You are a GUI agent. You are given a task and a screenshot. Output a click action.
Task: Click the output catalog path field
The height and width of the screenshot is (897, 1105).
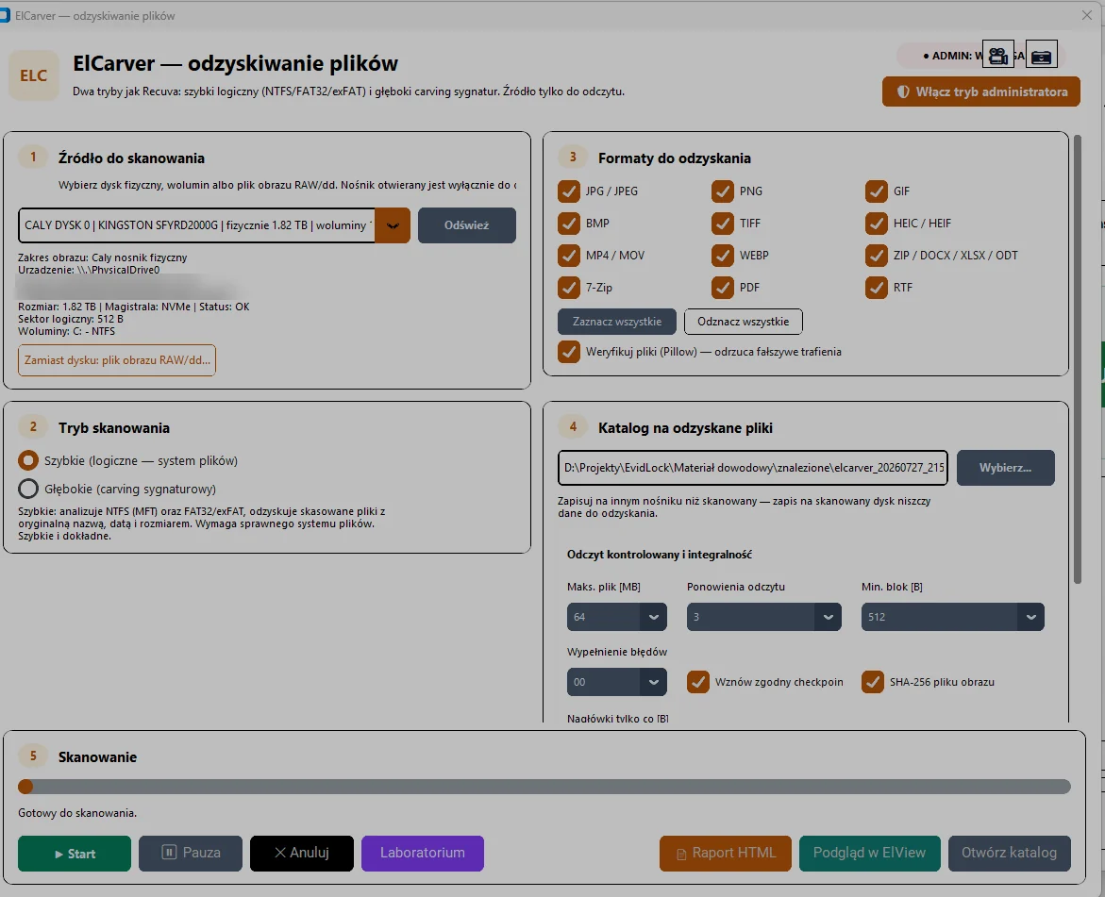pyautogui.click(x=753, y=468)
